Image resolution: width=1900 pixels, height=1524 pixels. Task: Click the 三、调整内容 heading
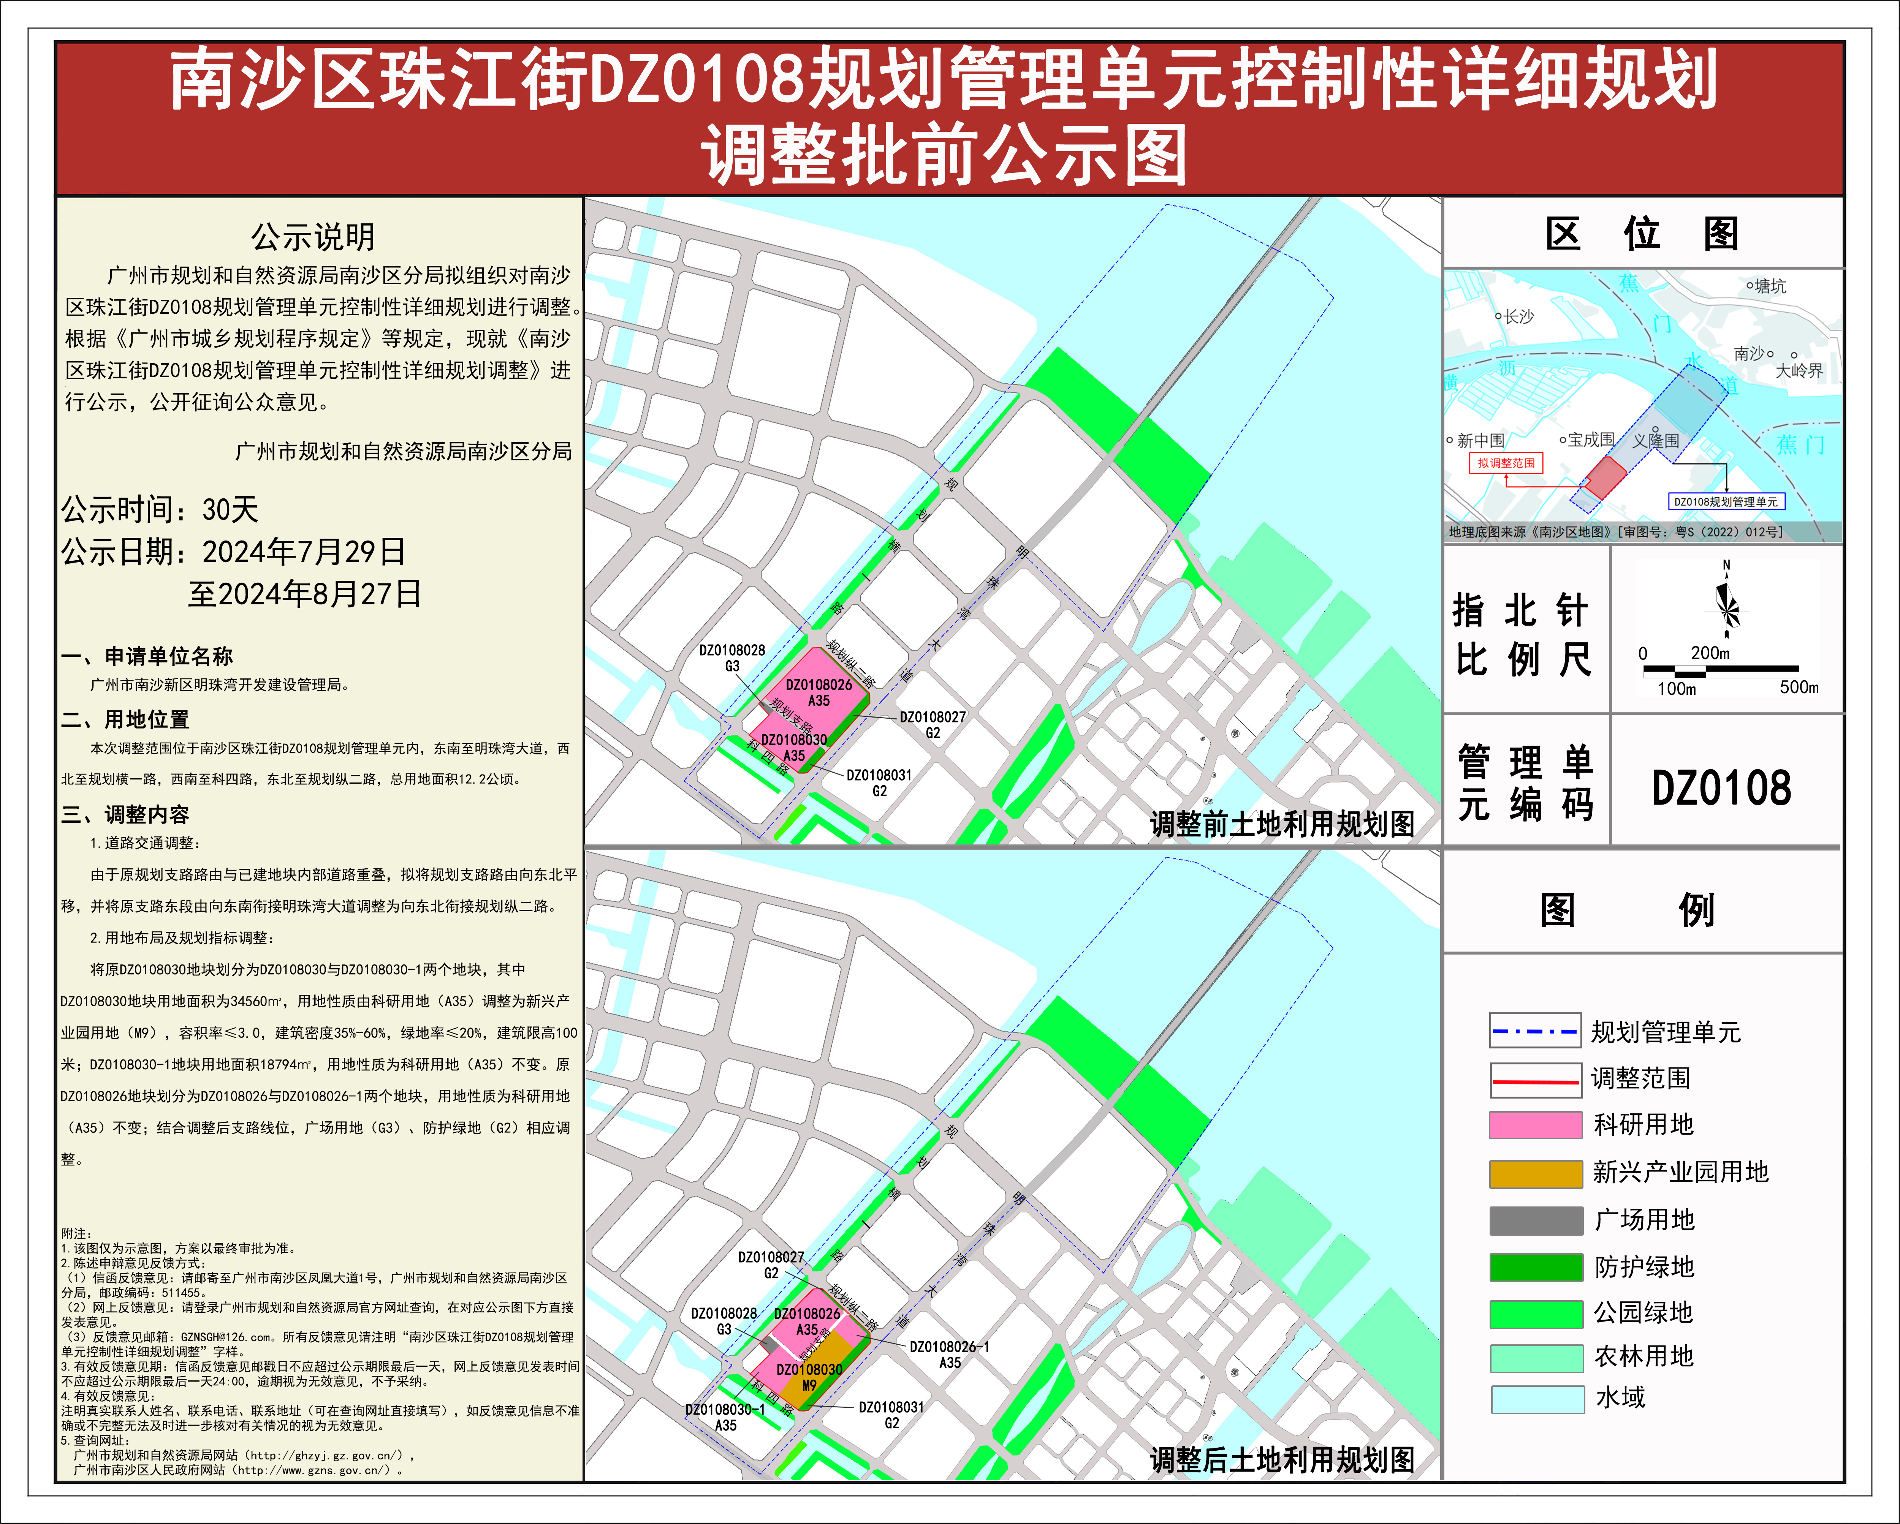125,815
